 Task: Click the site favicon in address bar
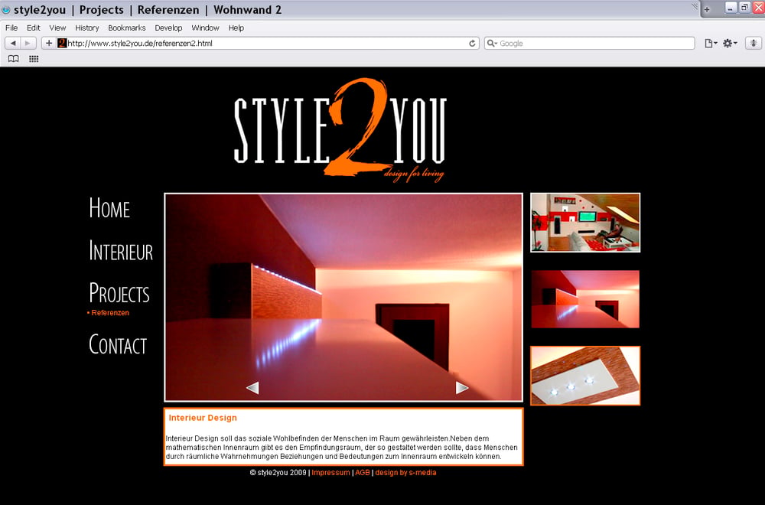tap(62, 44)
